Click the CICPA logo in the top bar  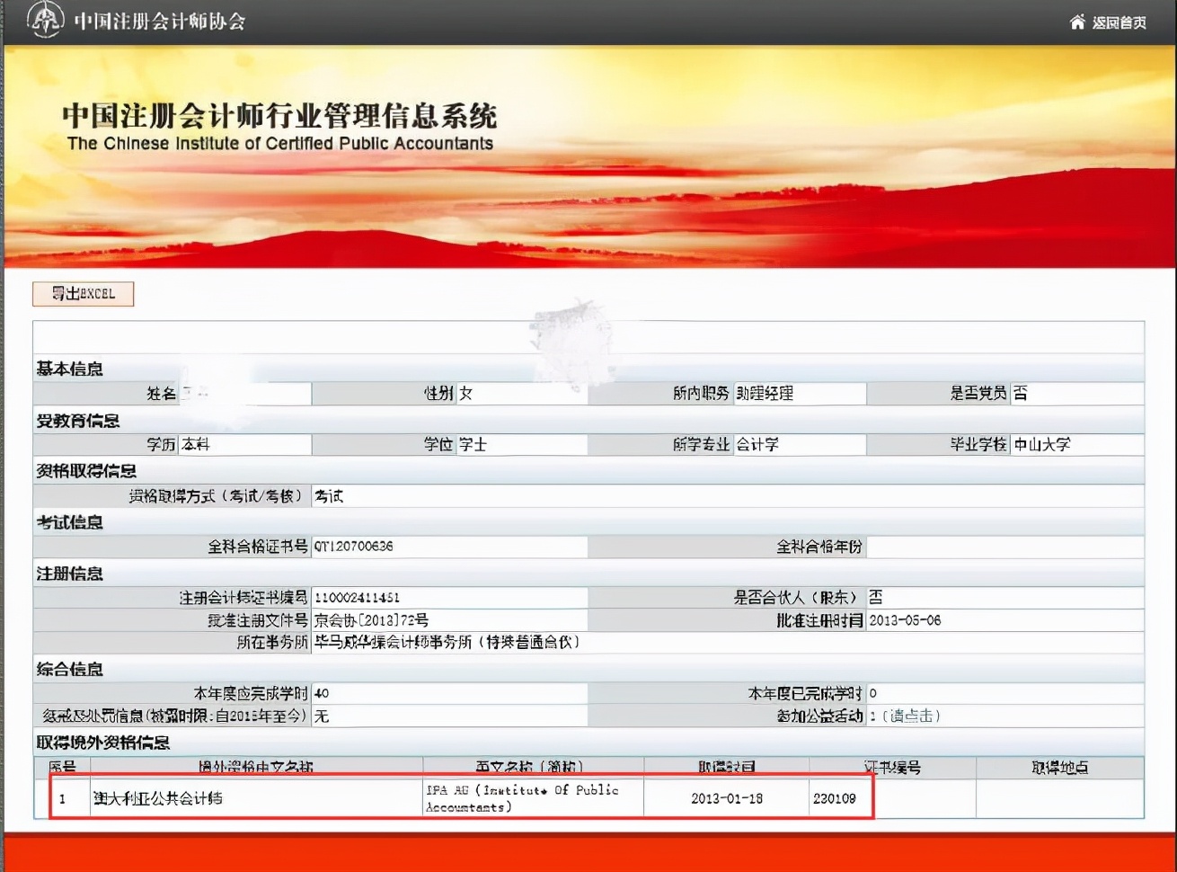43,21
